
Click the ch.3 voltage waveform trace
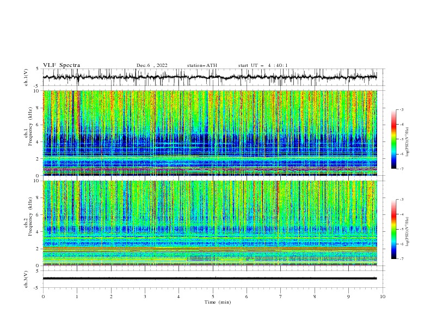click(210, 279)
